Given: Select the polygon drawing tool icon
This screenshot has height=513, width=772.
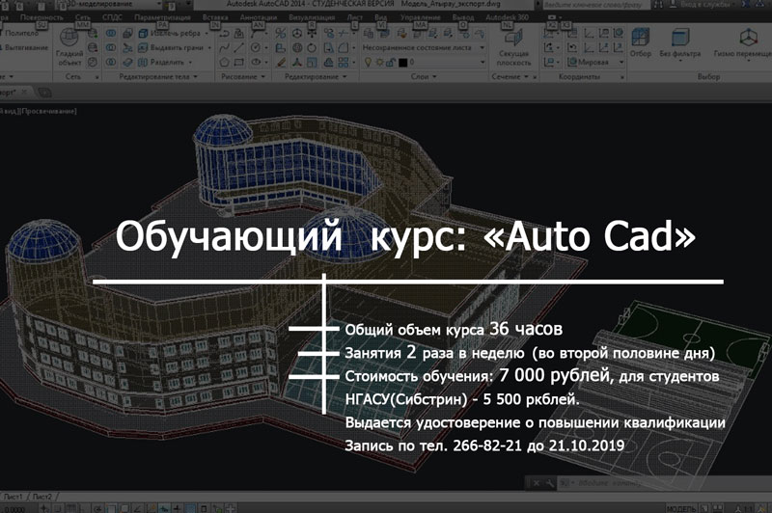Looking at the screenshot, I should coord(225,63).
